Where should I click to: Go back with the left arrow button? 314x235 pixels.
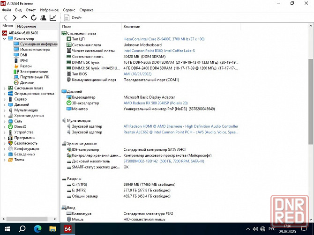pos(6,18)
